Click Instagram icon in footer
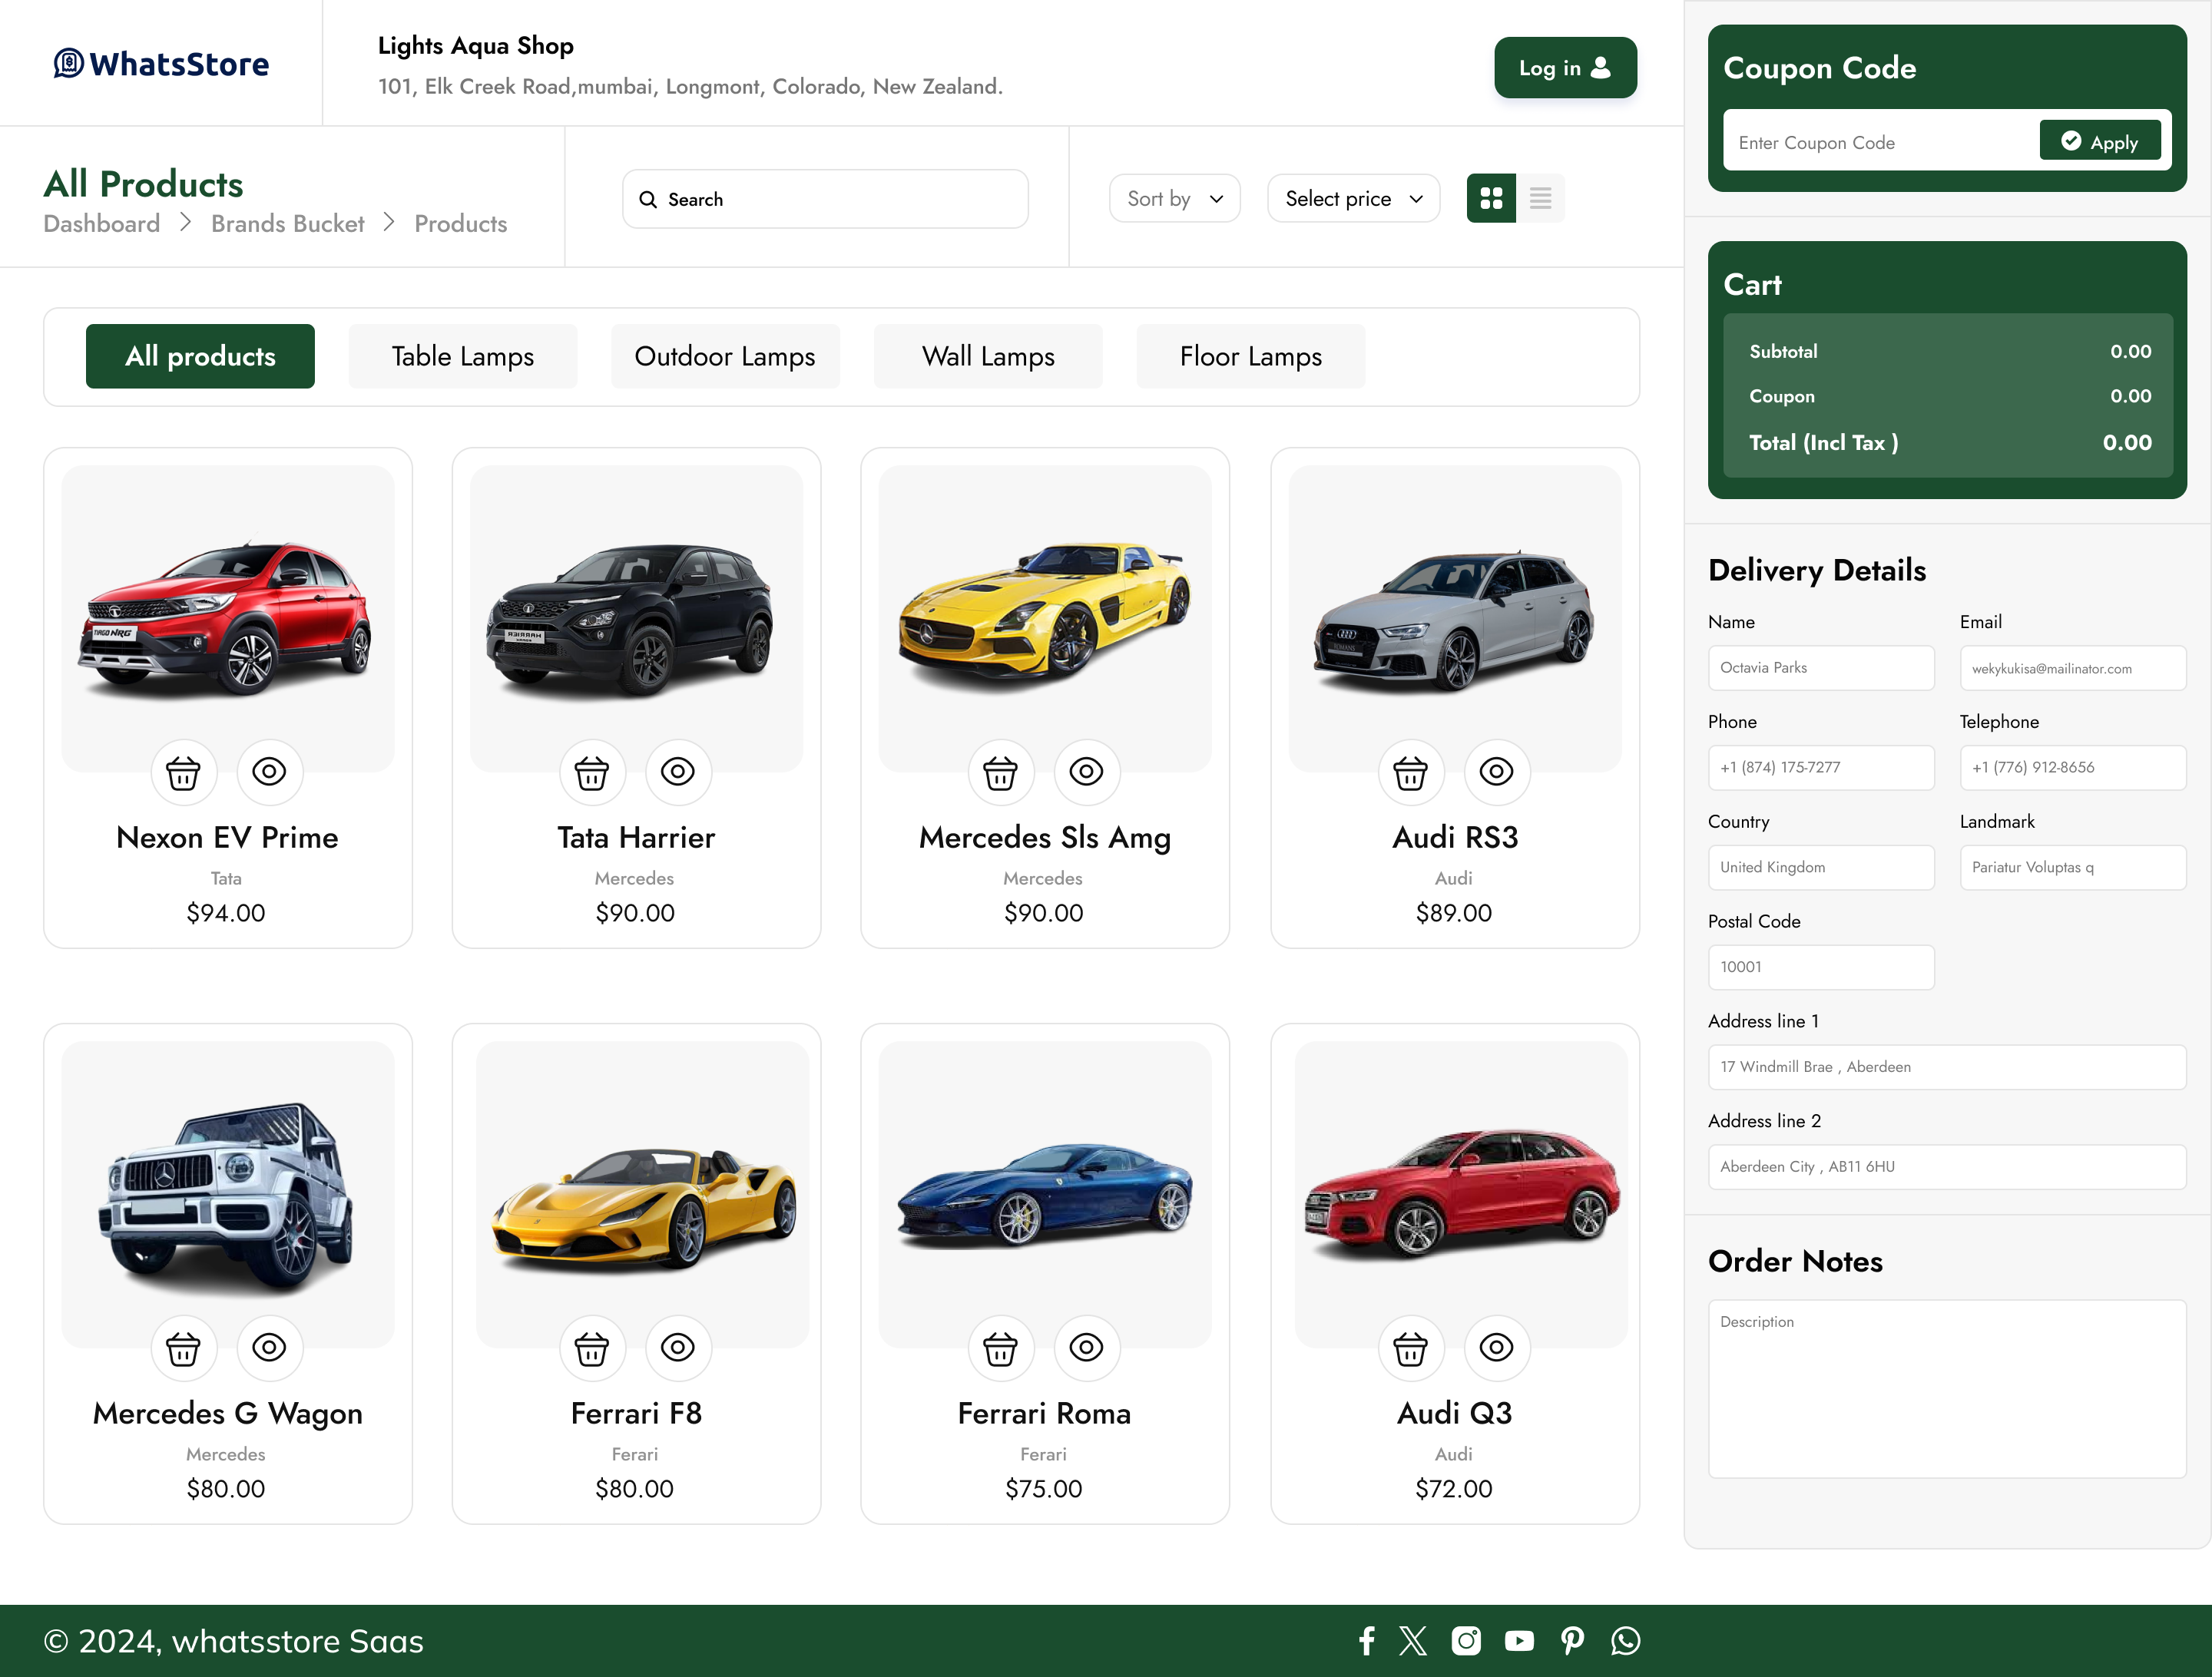The width and height of the screenshot is (2212, 1677). [1466, 1641]
